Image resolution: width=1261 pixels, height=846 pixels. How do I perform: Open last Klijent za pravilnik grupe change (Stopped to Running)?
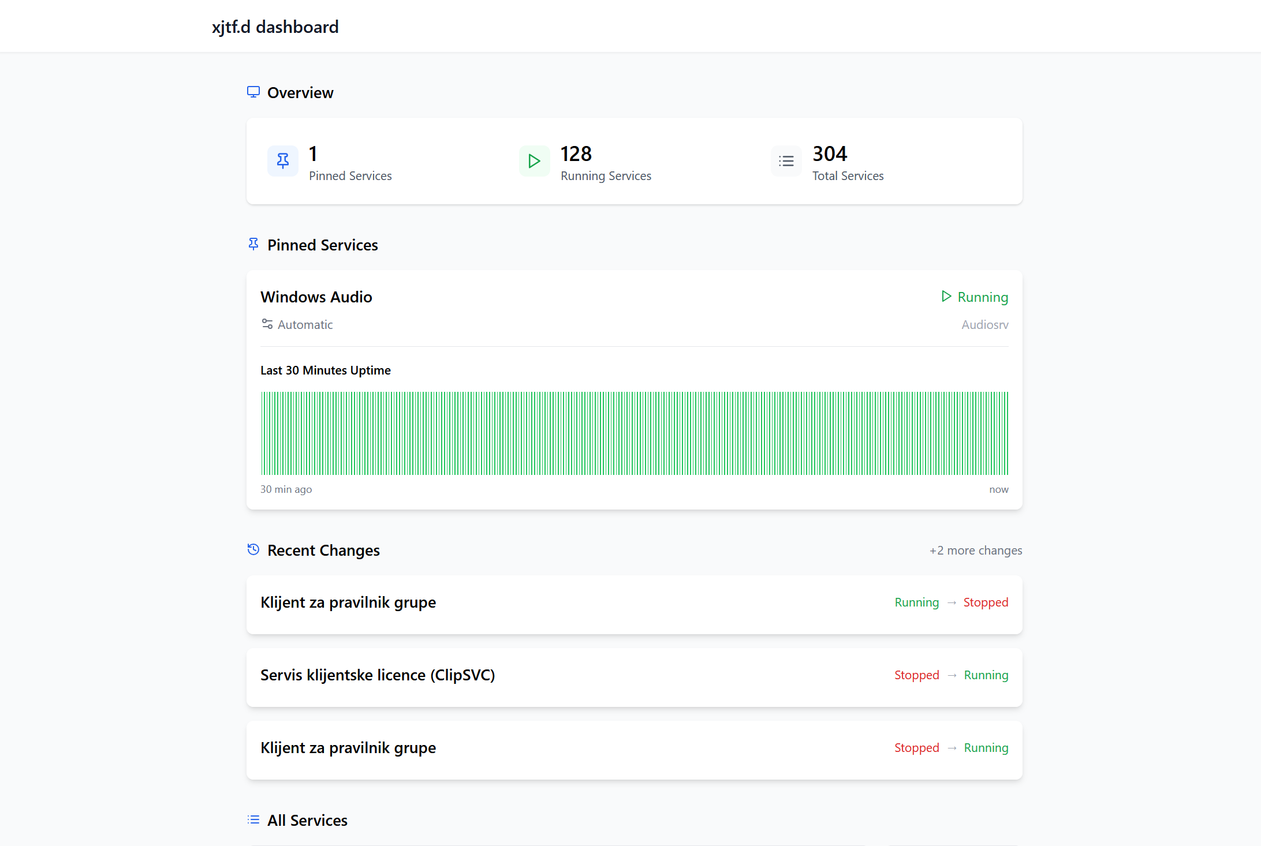pos(635,750)
